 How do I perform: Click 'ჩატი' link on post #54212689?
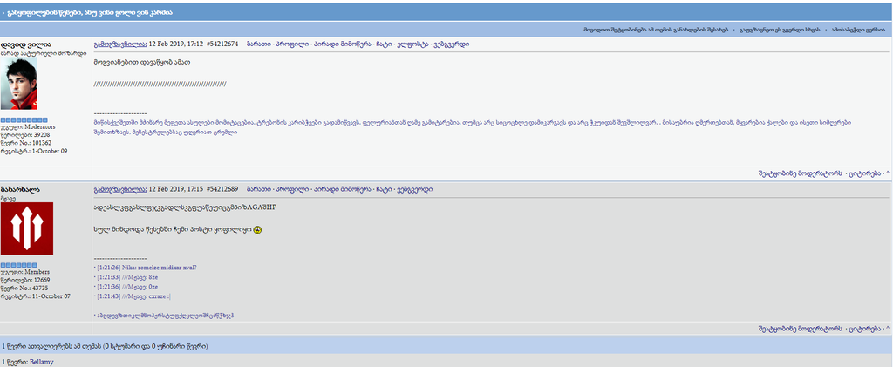click(384, 189)
